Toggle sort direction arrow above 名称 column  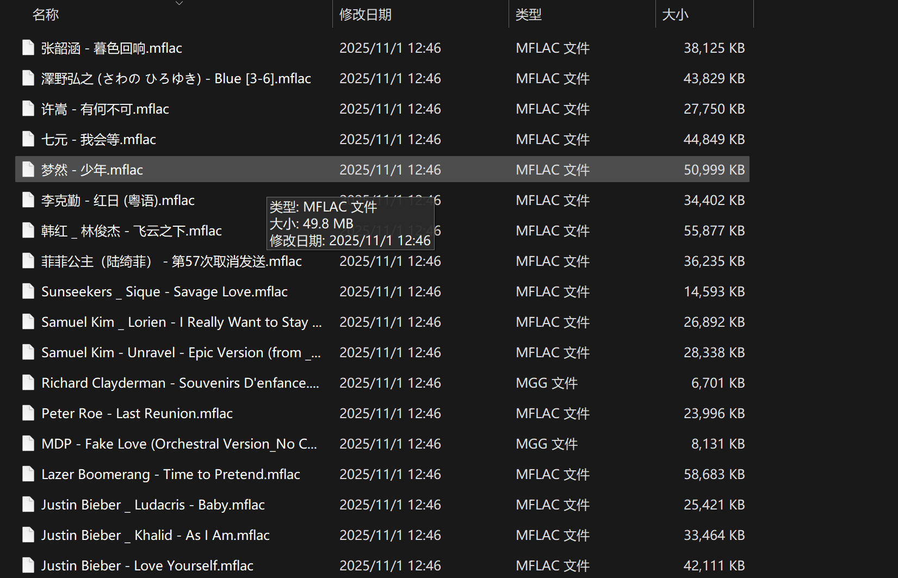coord(179,3)
